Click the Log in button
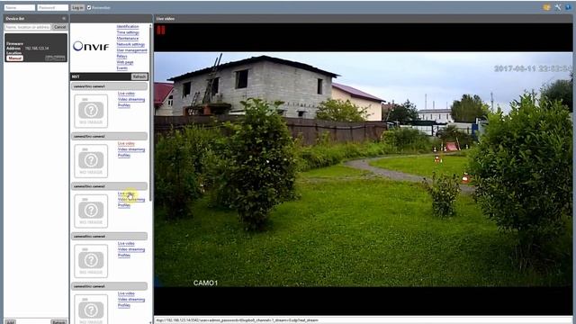Image resolution: width=576 pixels, height=324 pixels. [77, 7]
